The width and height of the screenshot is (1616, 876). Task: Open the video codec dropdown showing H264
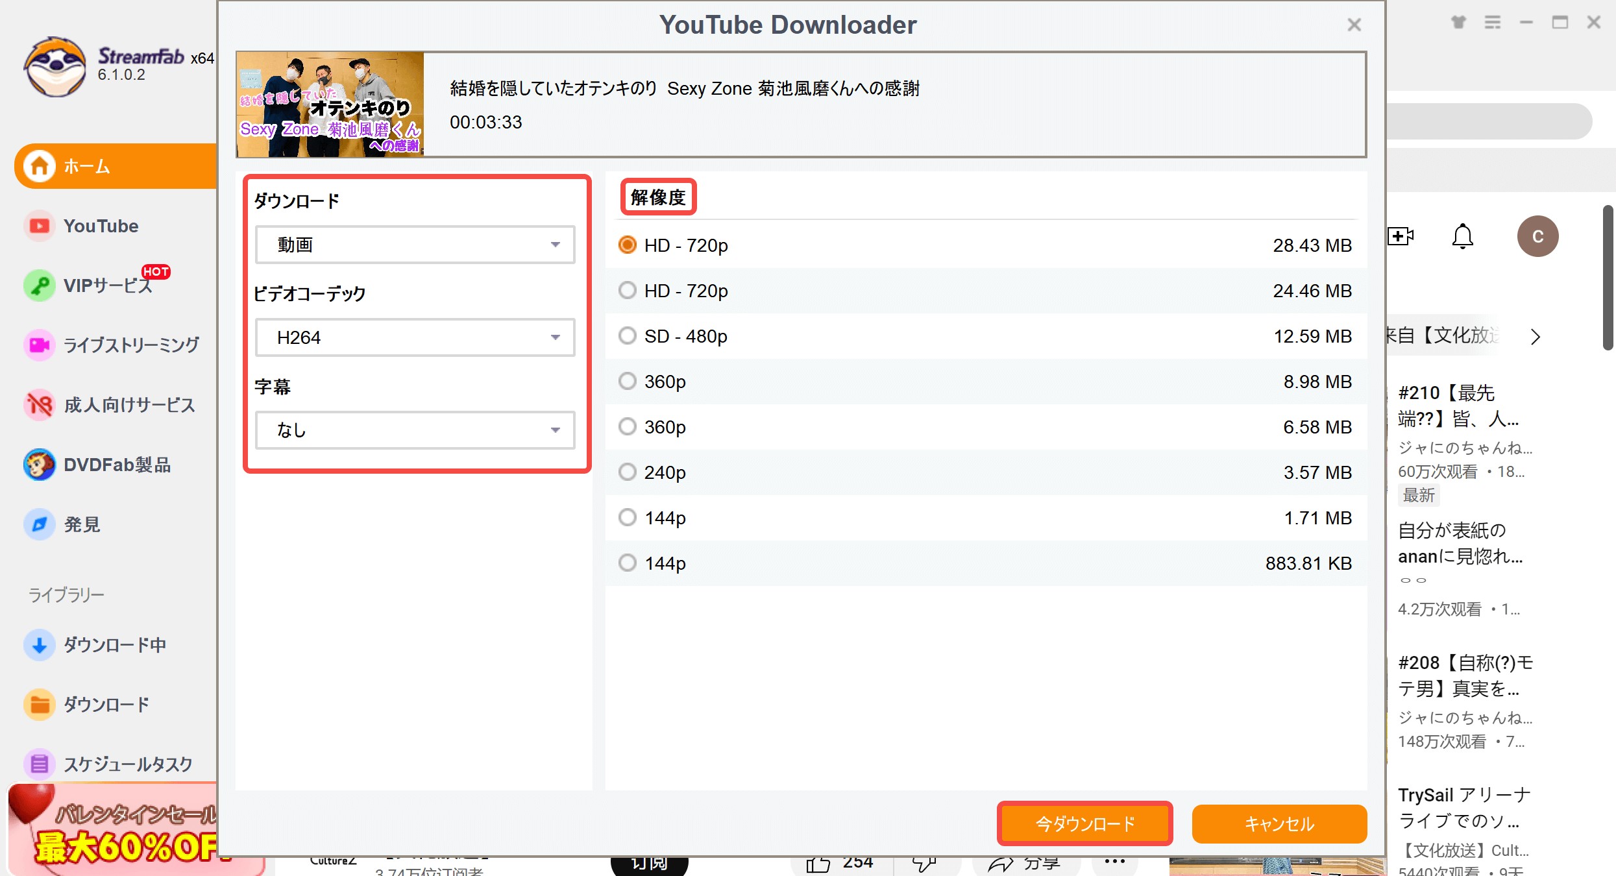[x=415, y=337]
